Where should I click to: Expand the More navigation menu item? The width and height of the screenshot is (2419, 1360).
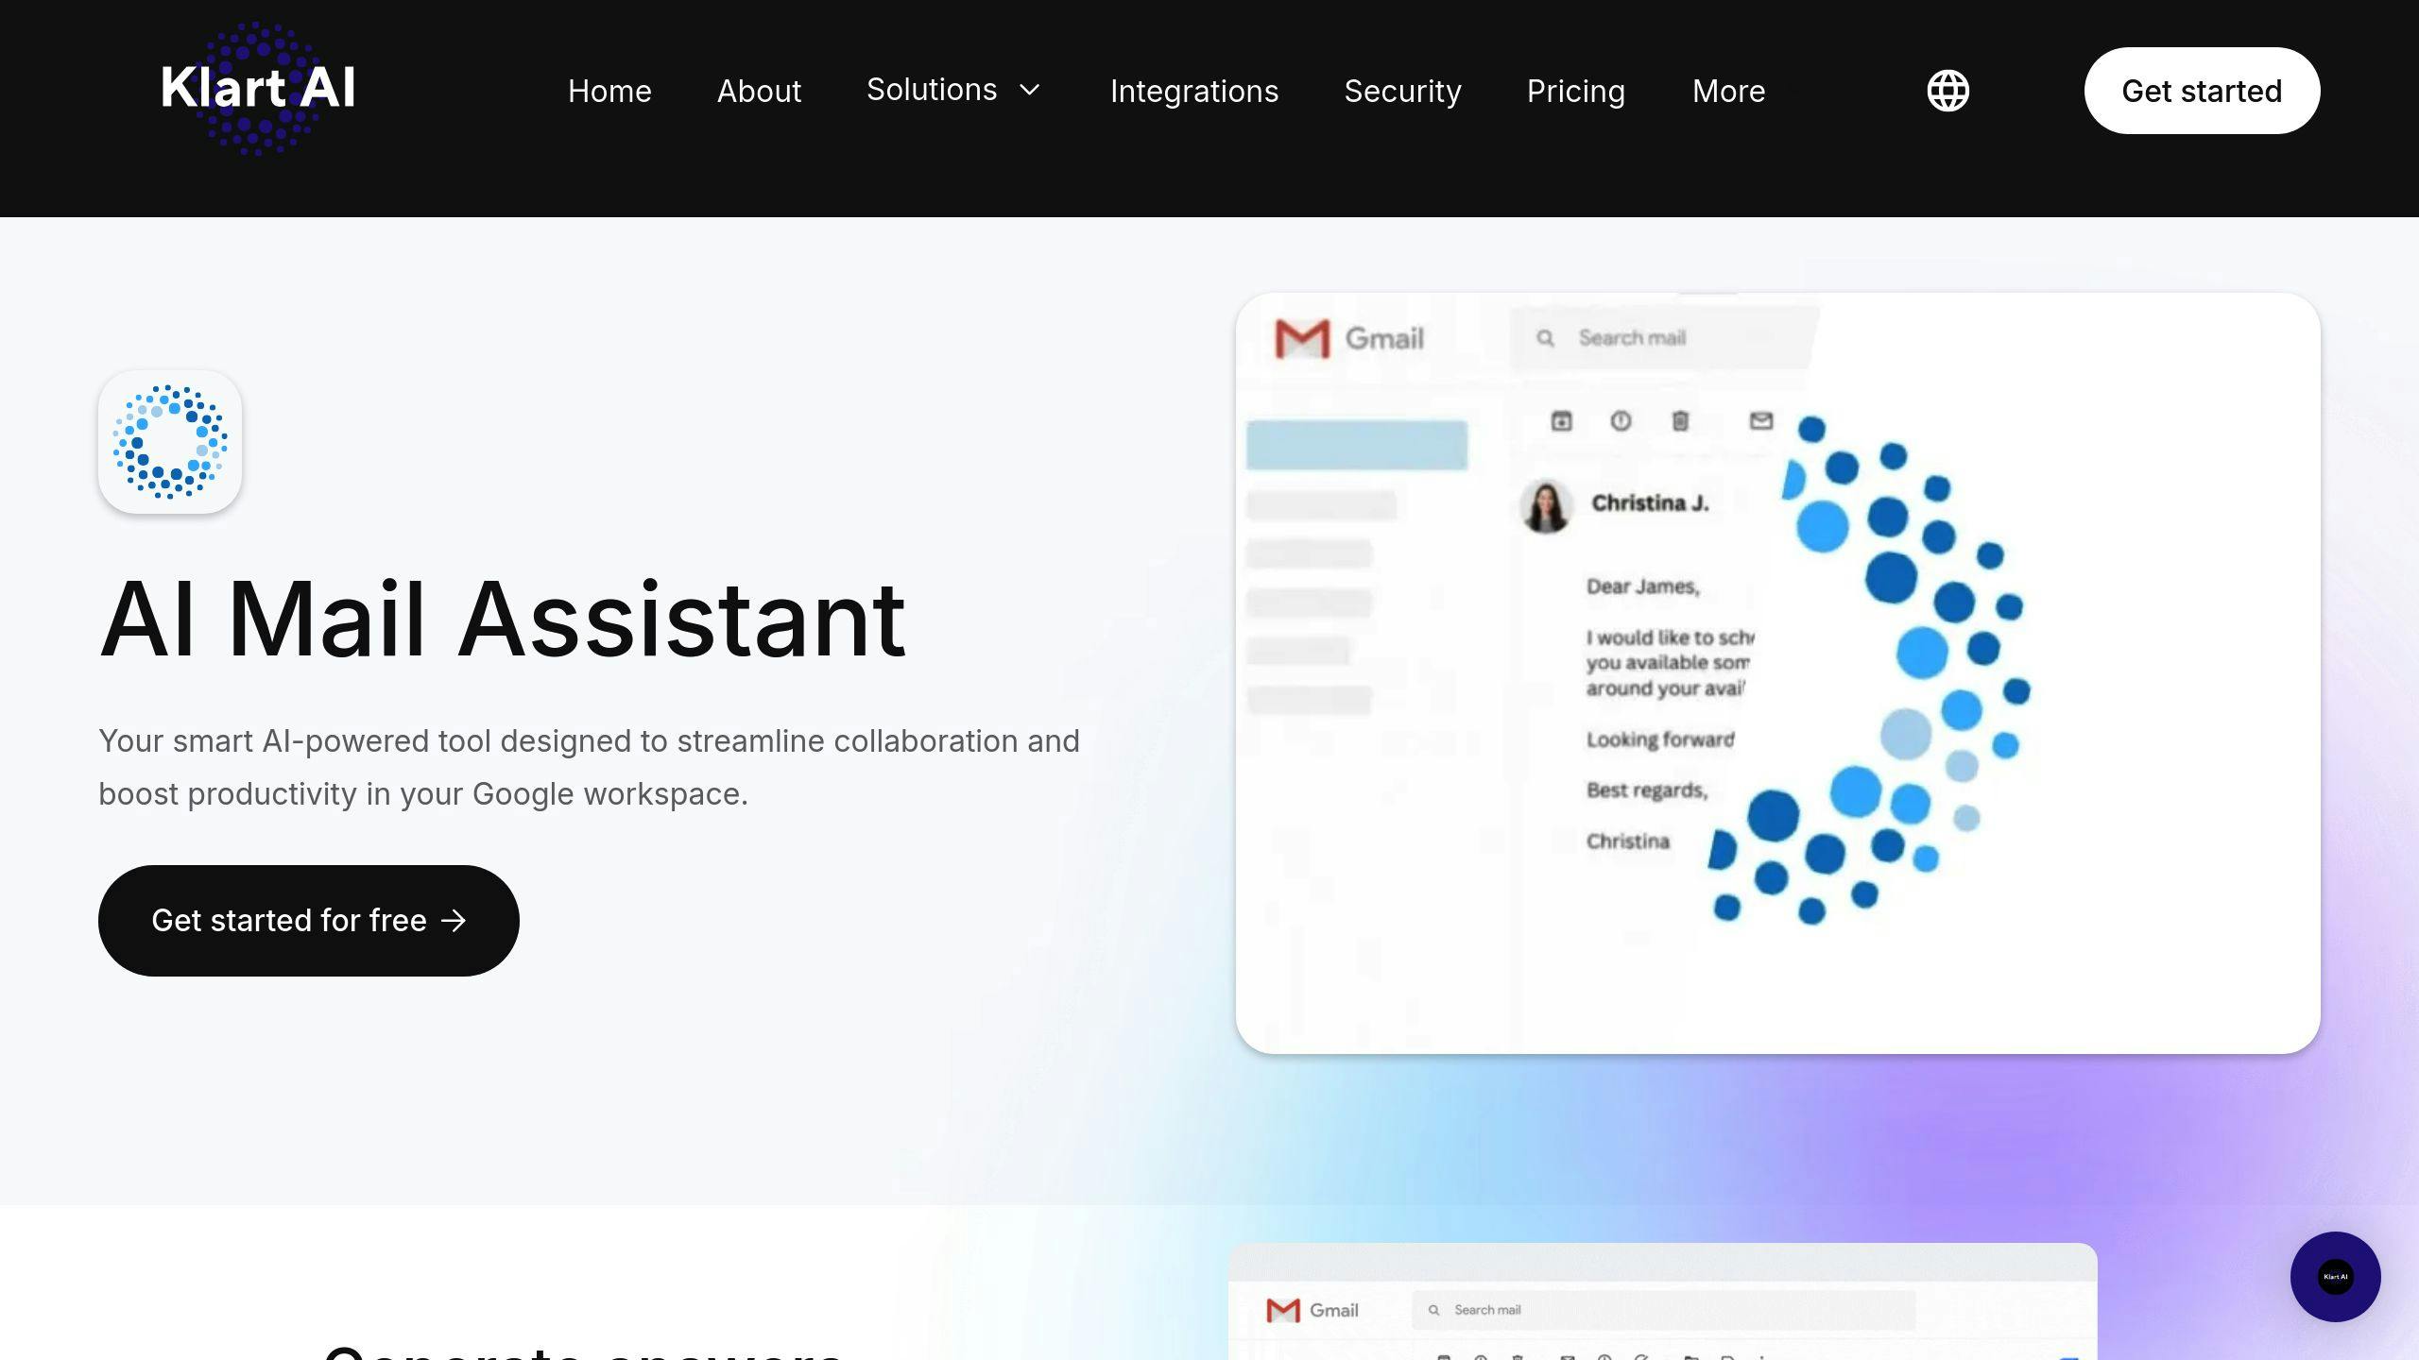coord(1728,90)
